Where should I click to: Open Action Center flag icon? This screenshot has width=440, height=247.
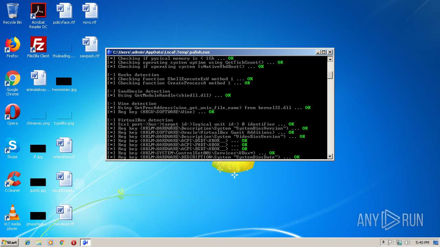(391, 243)
